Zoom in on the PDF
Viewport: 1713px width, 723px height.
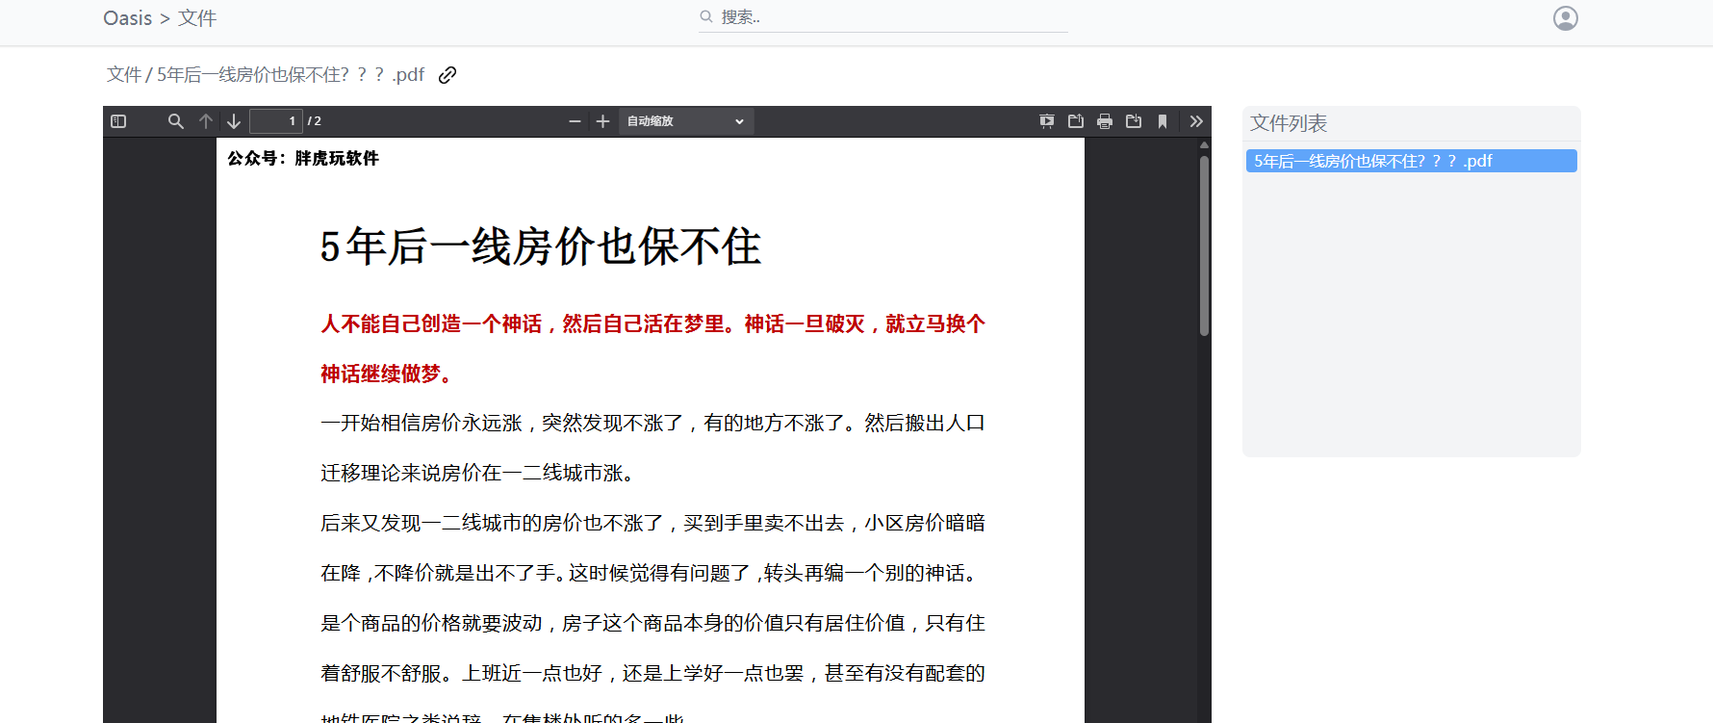pos(602,121)
